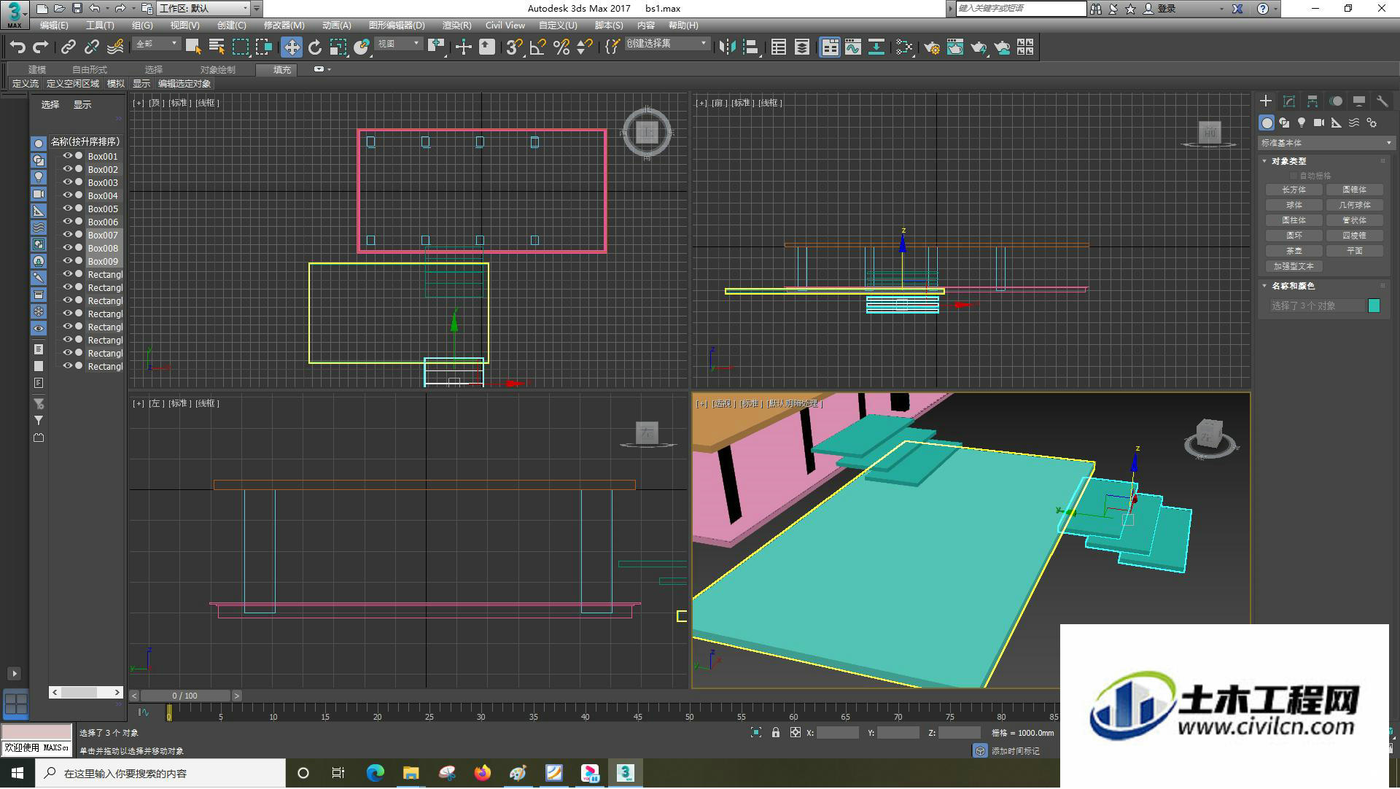Screen dimensions: 1400x789
Task: Click the 茶壶 teapot button
Action: (x=1294, y=251)
